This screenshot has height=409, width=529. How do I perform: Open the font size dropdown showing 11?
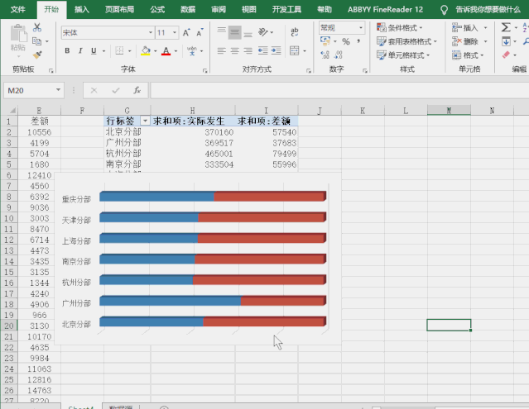point(175,33)
